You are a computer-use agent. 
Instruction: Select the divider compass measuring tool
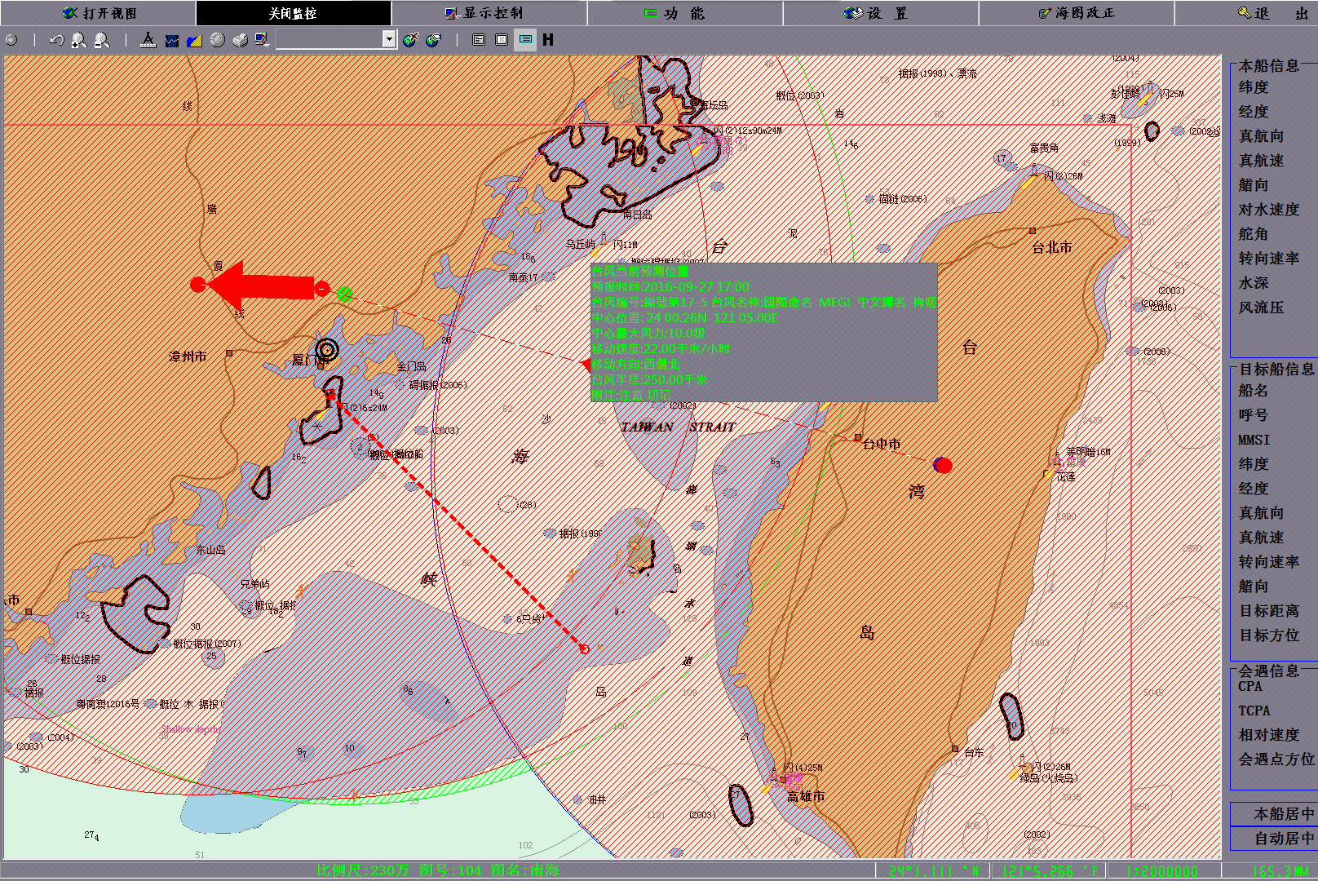point(148,40)
